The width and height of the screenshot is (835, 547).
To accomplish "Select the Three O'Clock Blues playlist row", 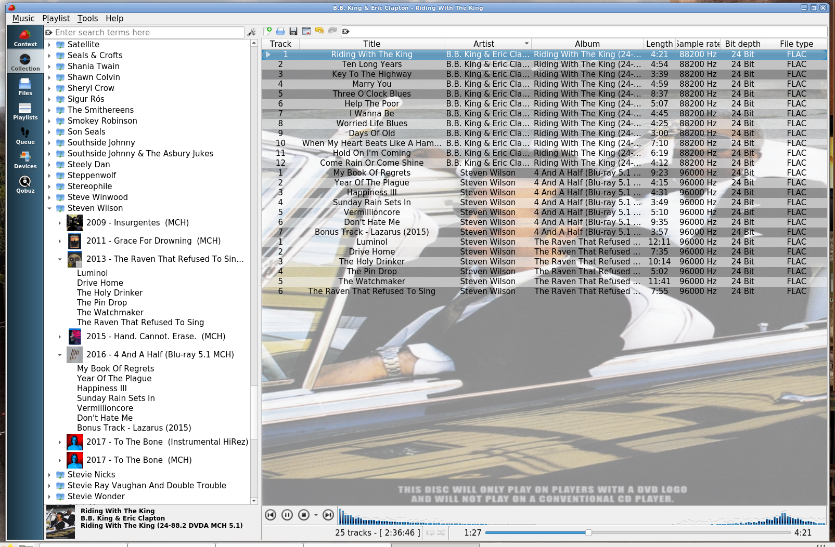I will [x=544, y=94].
